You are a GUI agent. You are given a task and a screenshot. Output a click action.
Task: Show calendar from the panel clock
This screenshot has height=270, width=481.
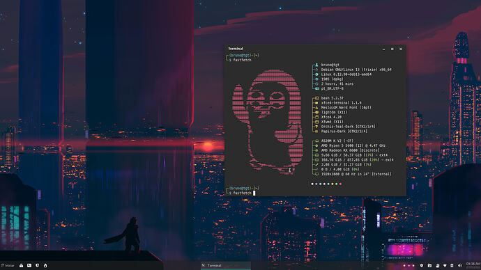[x=473, y=265]
